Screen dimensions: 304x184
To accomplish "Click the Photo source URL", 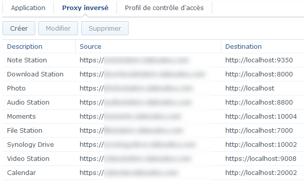I will point(136,88).
